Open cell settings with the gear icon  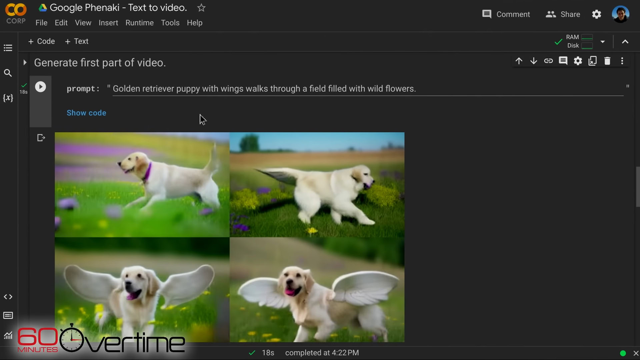click(x=578, y=61)
